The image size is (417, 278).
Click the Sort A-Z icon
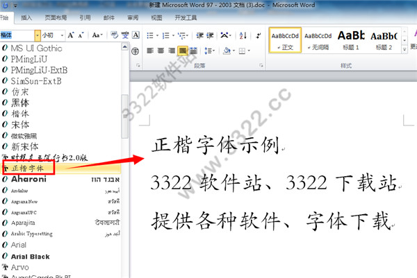click(x=243, y=35)
